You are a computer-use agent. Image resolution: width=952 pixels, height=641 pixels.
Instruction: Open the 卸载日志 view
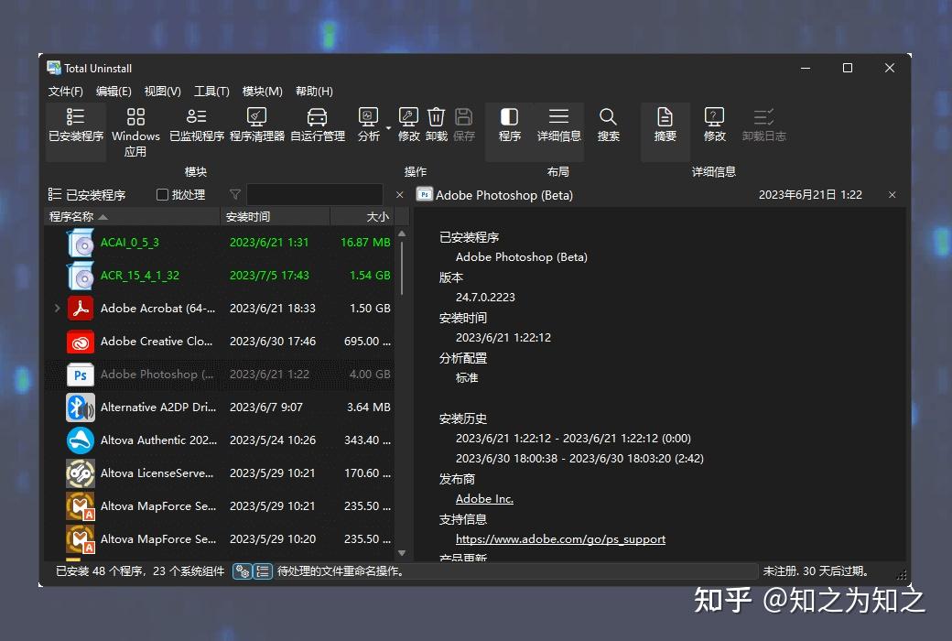(x=763, y=125)
